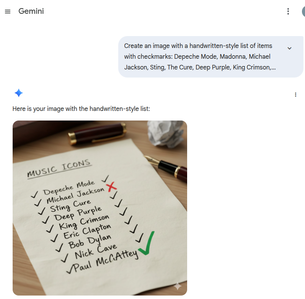305x299 pixels.
Task: Open the account profile avatar
Action: coord(303,11)
